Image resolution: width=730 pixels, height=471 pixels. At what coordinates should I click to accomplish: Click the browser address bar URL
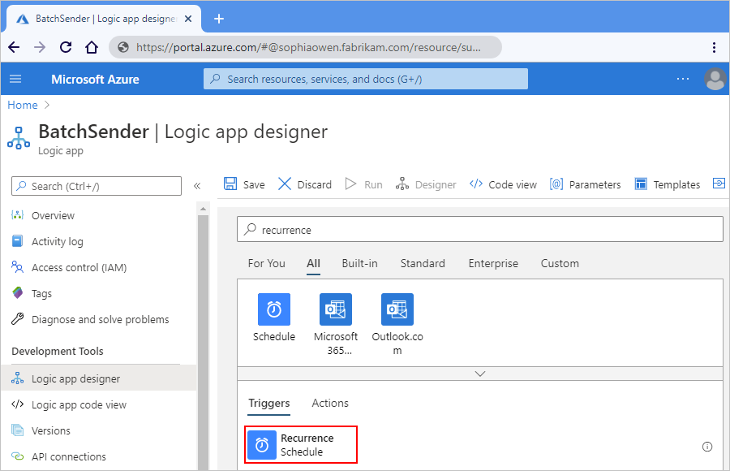308,47
